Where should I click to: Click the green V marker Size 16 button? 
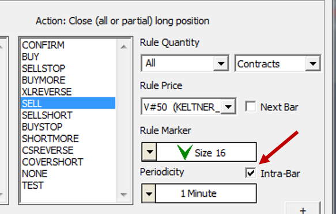coord(206,152)
